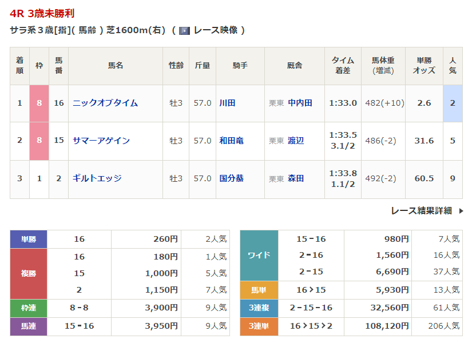The image size is (476, 343).
Task: Open jockey 川田 profile
Action: click(x=227, y=103)
